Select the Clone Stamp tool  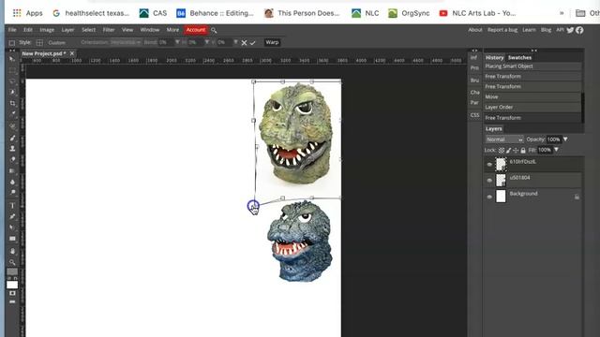(x=12, y=148)
